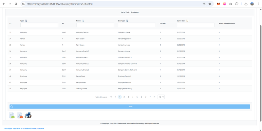The image size is (262, 131).
Task: Open browser downloads
Action: pyautogui.click(x=246, y=4)
